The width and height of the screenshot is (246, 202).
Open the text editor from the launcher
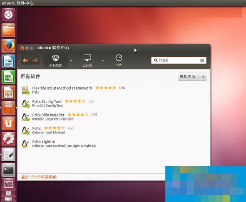point(9,155)
